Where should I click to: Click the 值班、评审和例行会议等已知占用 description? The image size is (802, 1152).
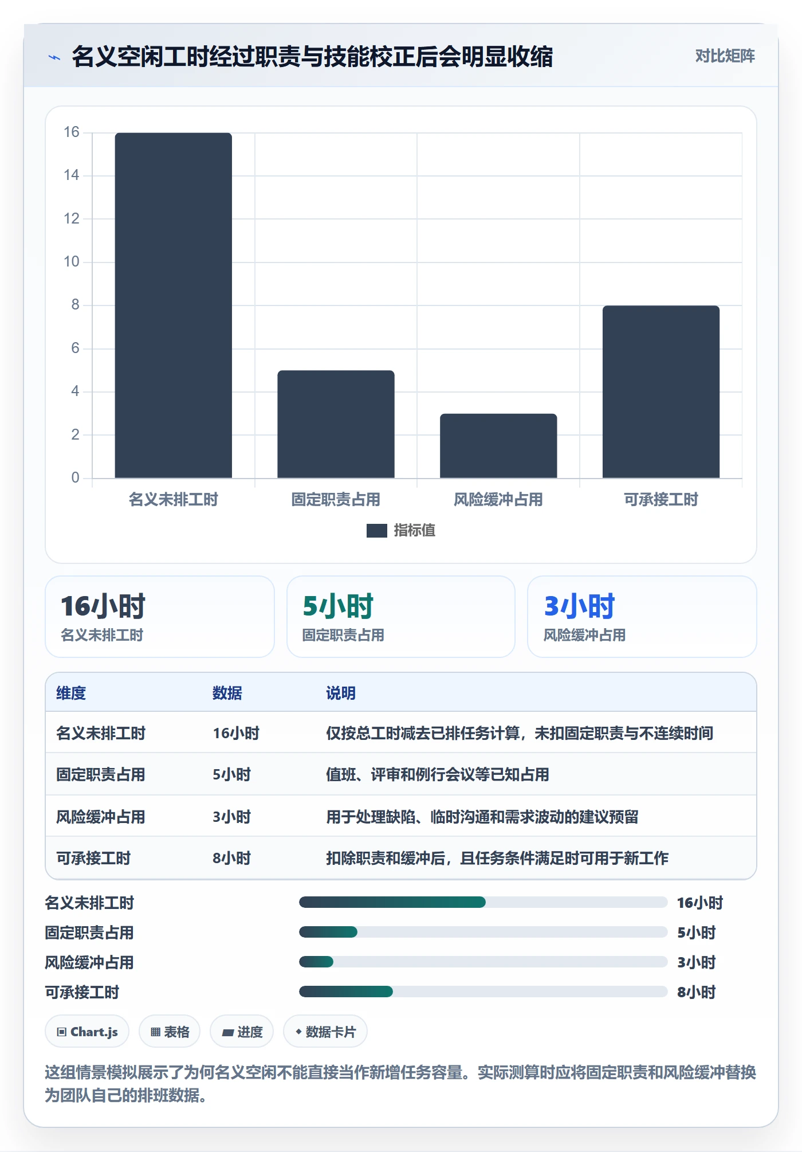(x=438, y=775)
